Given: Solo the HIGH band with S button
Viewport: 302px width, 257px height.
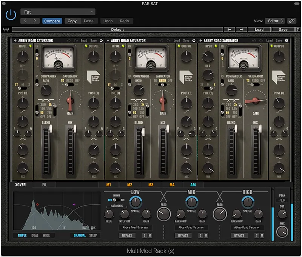Looking at the screenshot, I should [257, 235].
